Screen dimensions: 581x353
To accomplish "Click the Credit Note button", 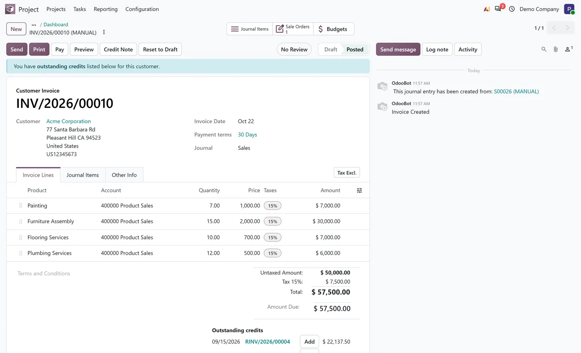I will click(118, 49).
